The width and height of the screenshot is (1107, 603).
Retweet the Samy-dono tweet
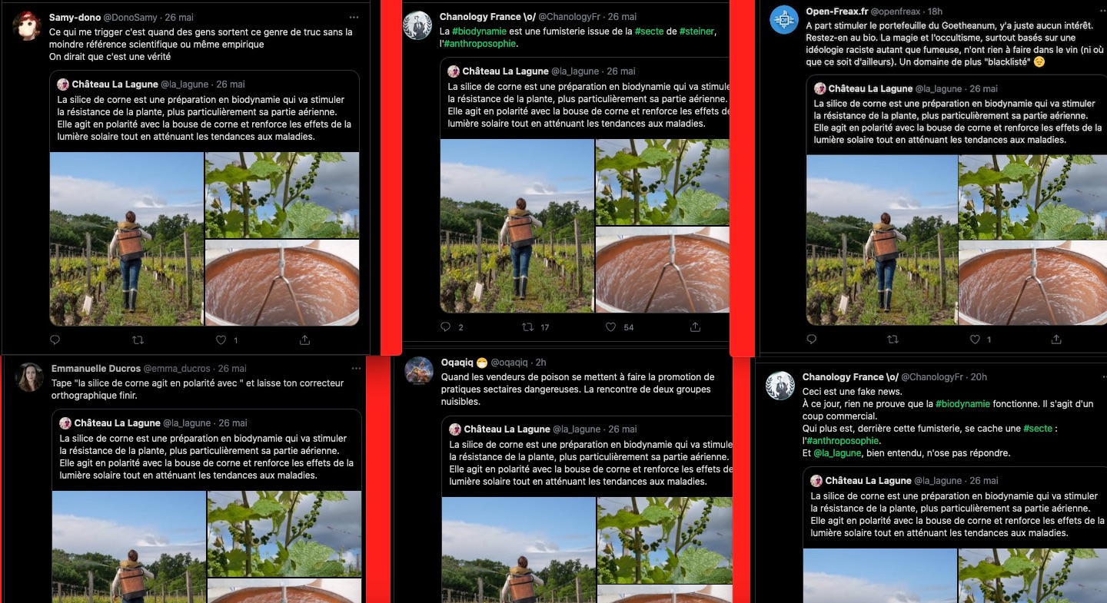pos(138,340)
